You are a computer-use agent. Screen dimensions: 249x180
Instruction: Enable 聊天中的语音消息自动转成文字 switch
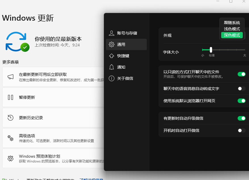[x=242, y=89]
